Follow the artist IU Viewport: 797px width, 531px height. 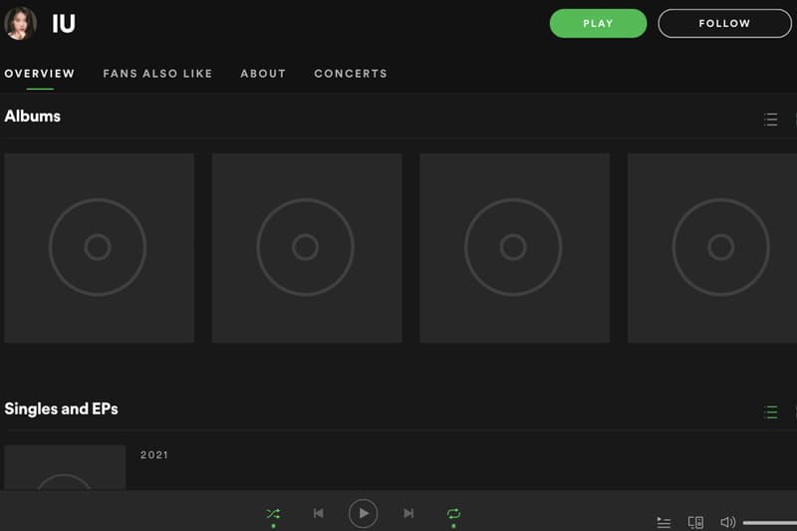pyautogui.click(x=724, y=23)
